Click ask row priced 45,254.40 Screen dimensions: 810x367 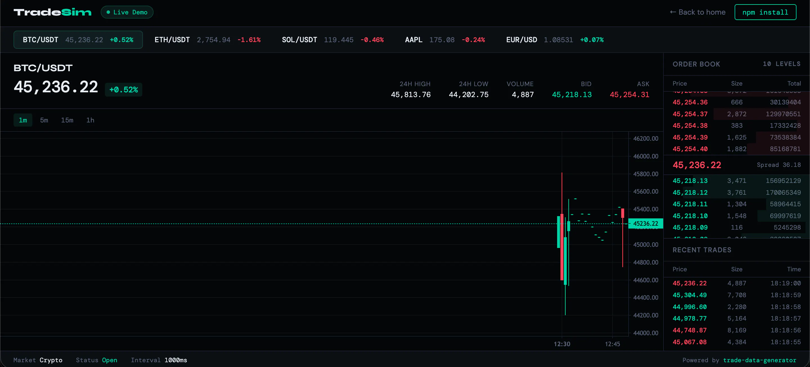tap(736, 149)
